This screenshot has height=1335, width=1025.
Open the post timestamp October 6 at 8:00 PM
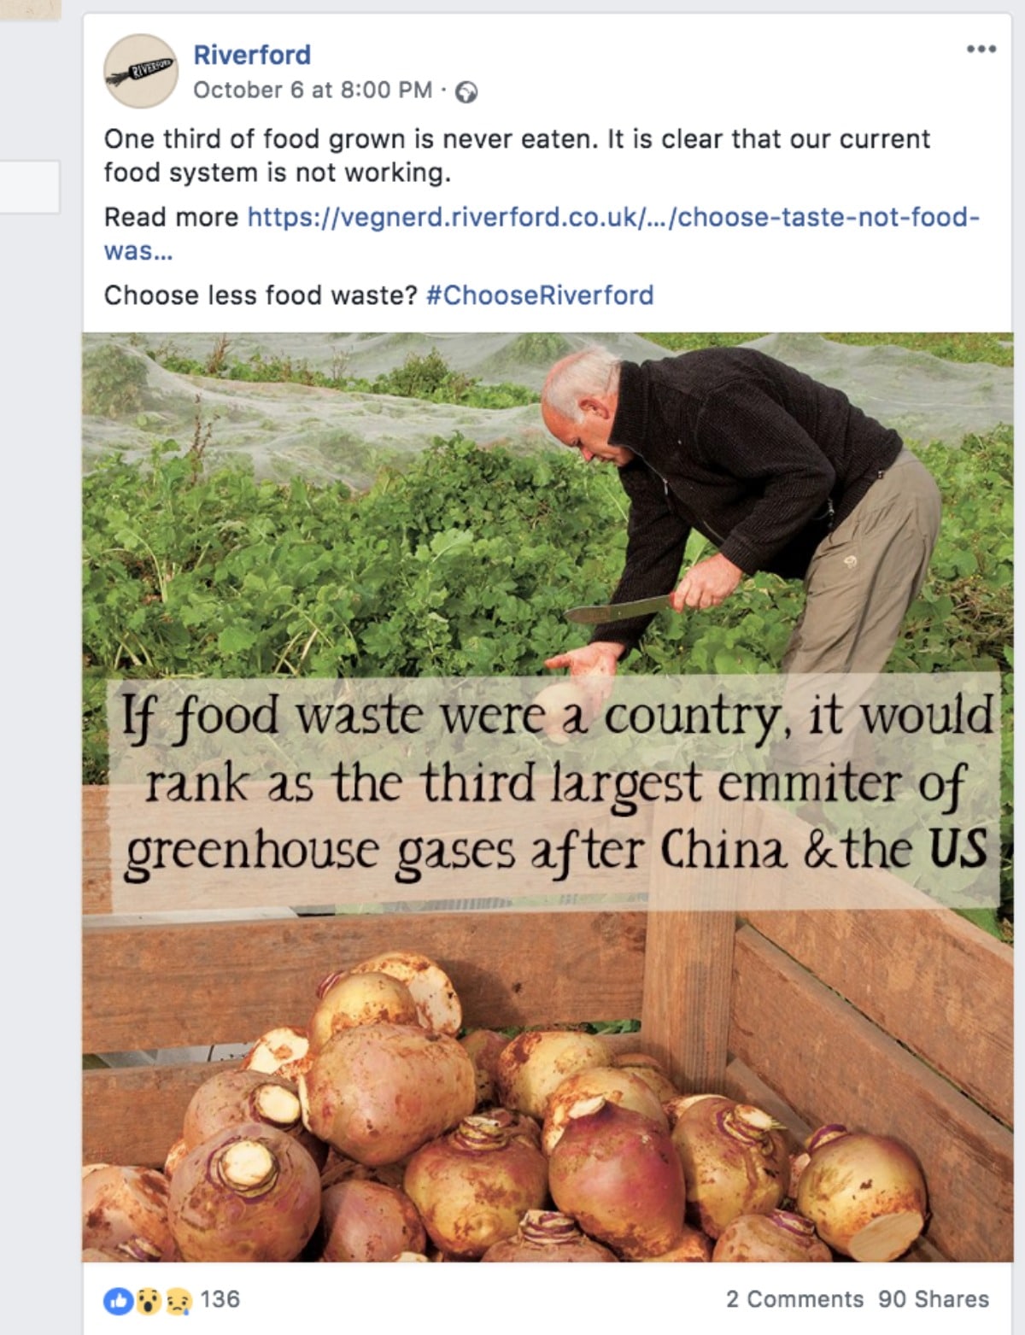[x=313, y=90]
